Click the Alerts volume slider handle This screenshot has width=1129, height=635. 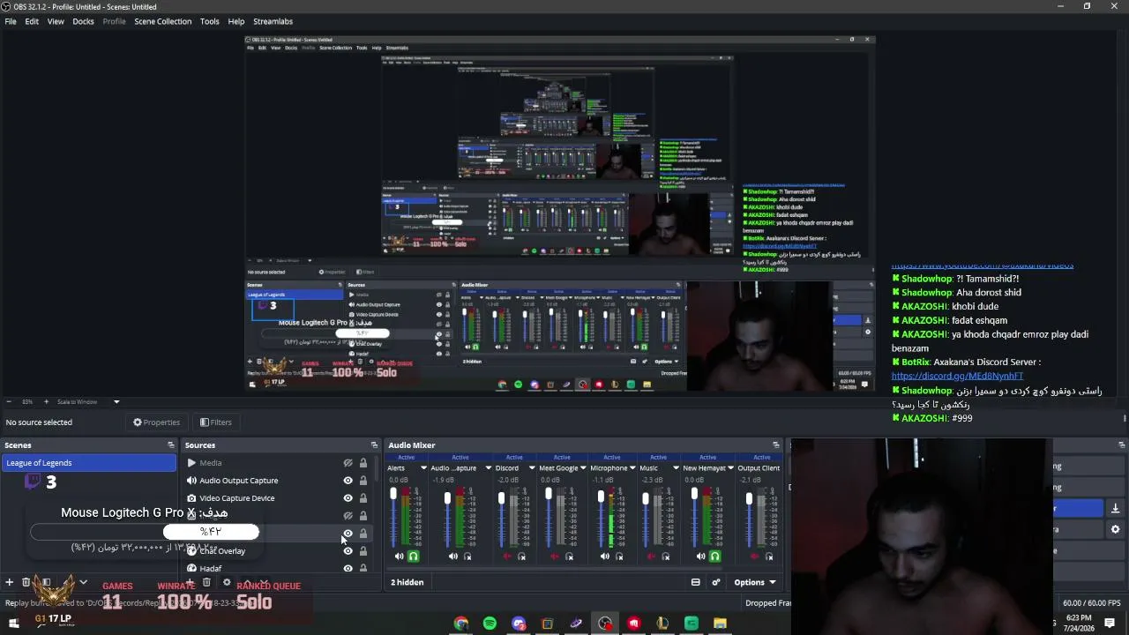pyautogui.click(x=393, y=493)
